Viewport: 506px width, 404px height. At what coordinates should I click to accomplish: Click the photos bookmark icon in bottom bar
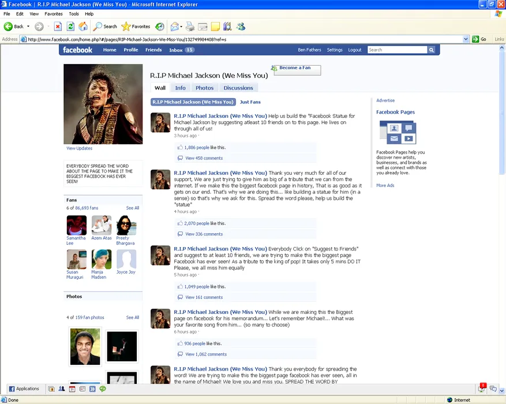(x=51, y=389)
